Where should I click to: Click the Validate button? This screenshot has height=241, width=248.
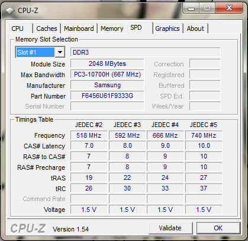(x=170, y=228)
